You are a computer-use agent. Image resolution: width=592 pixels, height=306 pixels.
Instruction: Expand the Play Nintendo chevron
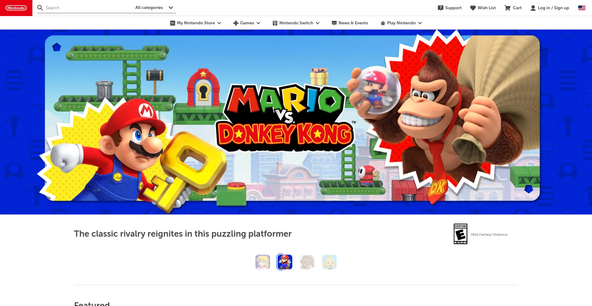(420, 23)
